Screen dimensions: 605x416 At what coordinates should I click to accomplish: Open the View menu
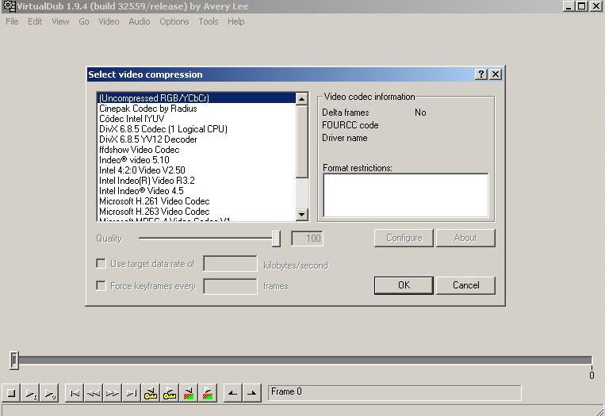(60, 21)
